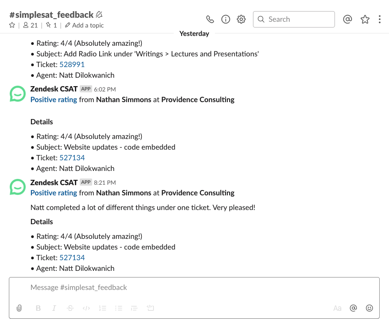Toggle bold formatting in composer
Viewport: 389px width, 329px height.
(x=38, y=308)
